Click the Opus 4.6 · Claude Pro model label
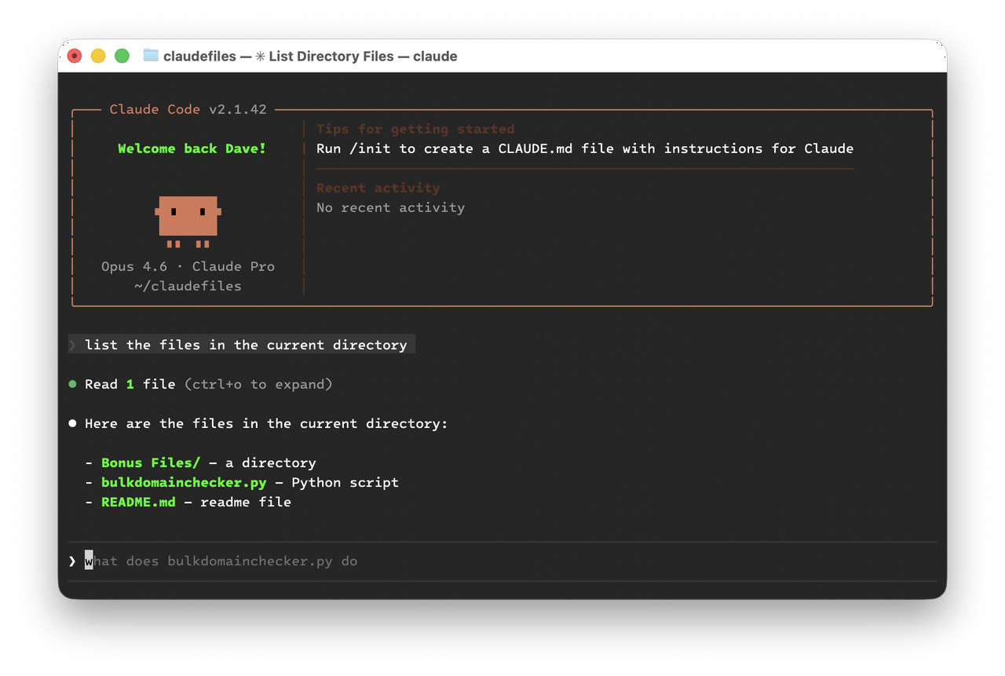This screenshot has height=676, width=1005. (188, 266)
